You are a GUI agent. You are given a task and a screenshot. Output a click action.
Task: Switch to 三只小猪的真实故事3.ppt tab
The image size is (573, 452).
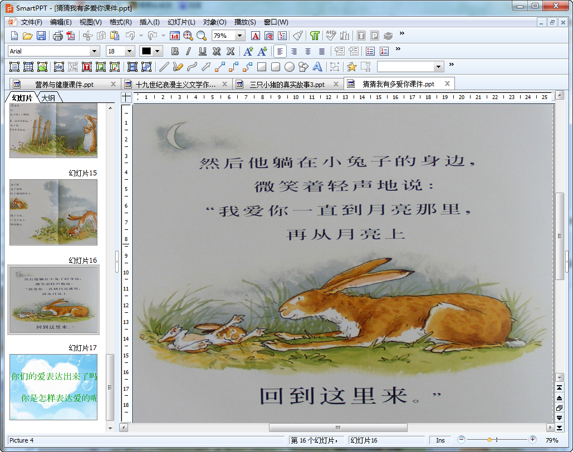click(x=287, y=85)
